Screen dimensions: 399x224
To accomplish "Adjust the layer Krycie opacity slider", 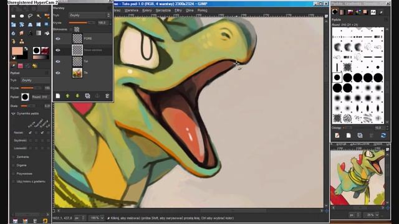I will pyautogui.click(x=82, y=23).
